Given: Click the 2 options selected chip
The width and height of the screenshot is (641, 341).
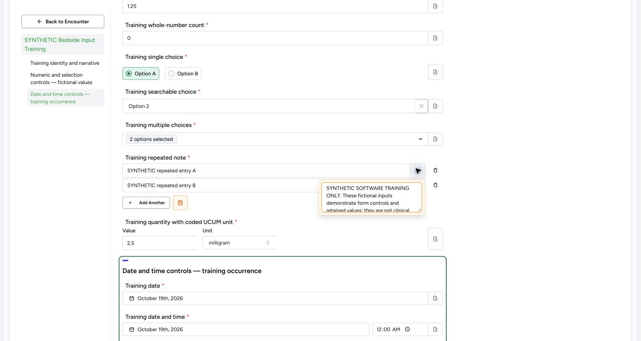Looking at the screenshot, I should pos(151,139).
